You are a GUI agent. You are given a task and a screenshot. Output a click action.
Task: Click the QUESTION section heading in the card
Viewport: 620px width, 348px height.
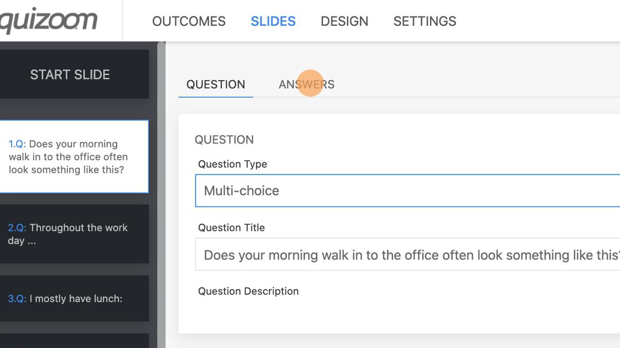pyautogui.click(x=224, y=140)
